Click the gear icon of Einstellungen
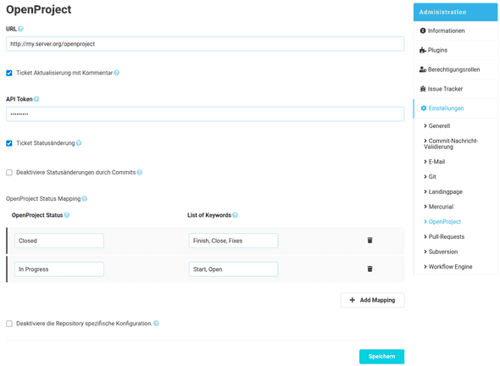500x366 pixels. point(424,108)
